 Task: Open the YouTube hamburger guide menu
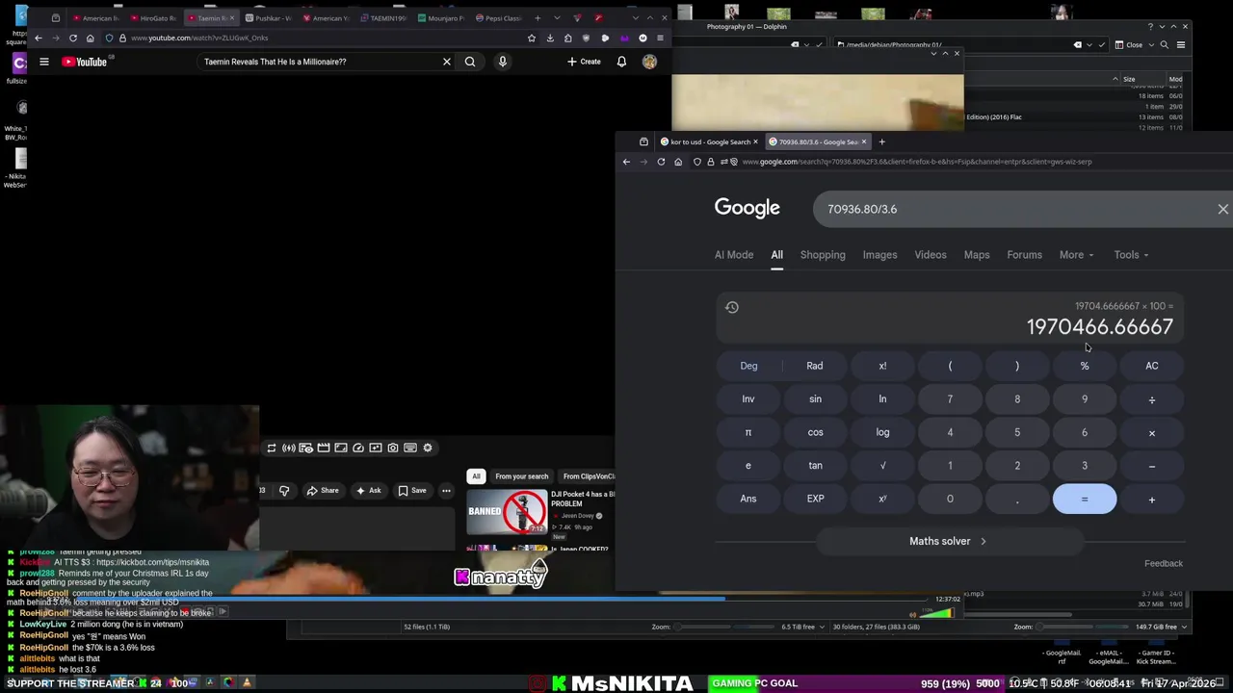click(x=43, y=62)
